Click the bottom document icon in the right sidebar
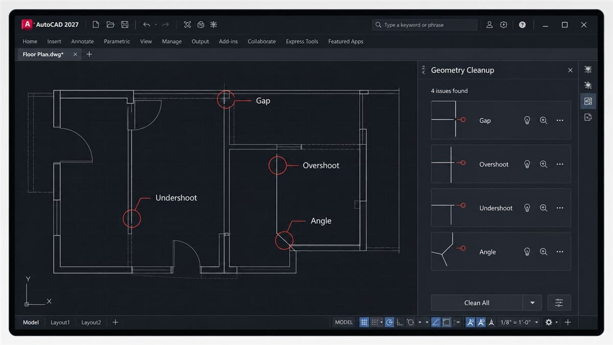Screen dimensions: 613x345 tap(588, 118)
